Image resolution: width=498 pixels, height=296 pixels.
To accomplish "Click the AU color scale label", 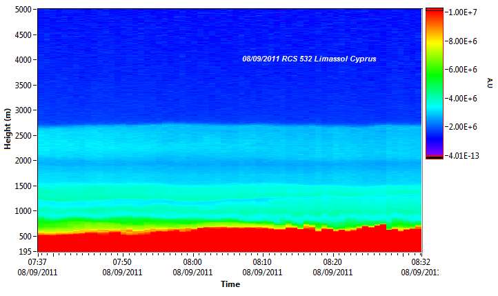I will [x=489, y=83].
